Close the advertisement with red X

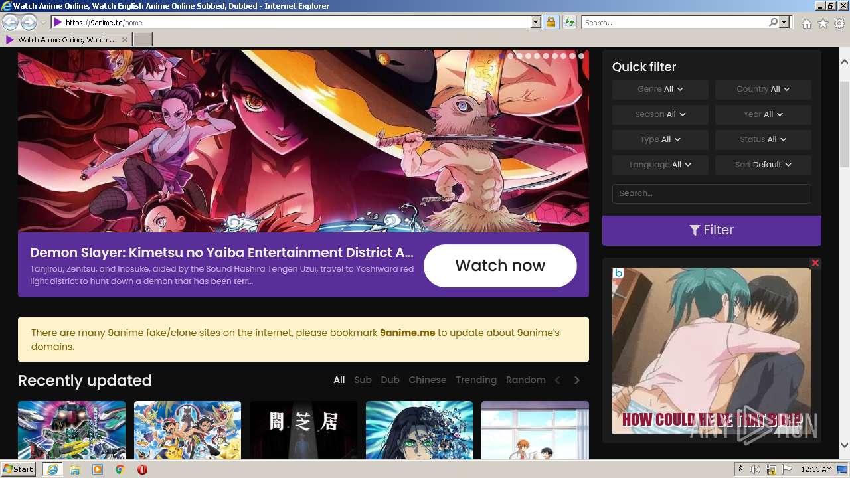pos(815,263)
